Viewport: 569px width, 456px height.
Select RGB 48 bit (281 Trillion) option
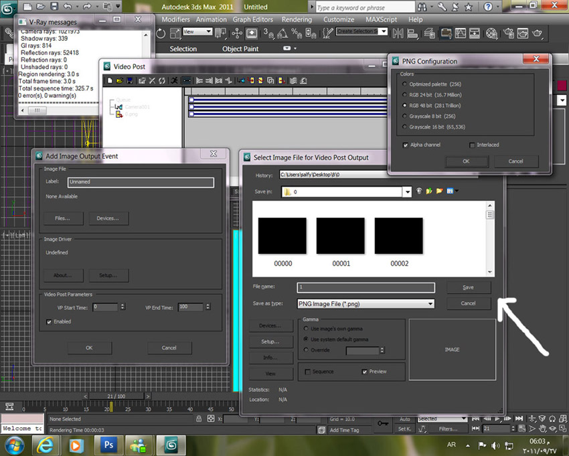pyautogui.click(x=404, y=106)
